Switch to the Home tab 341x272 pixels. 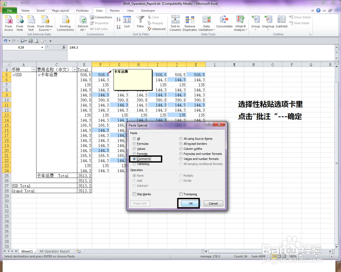(26, 11)
